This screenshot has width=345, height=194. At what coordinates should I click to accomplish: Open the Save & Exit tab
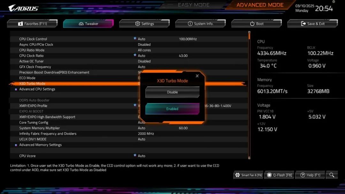coord(312,24)
